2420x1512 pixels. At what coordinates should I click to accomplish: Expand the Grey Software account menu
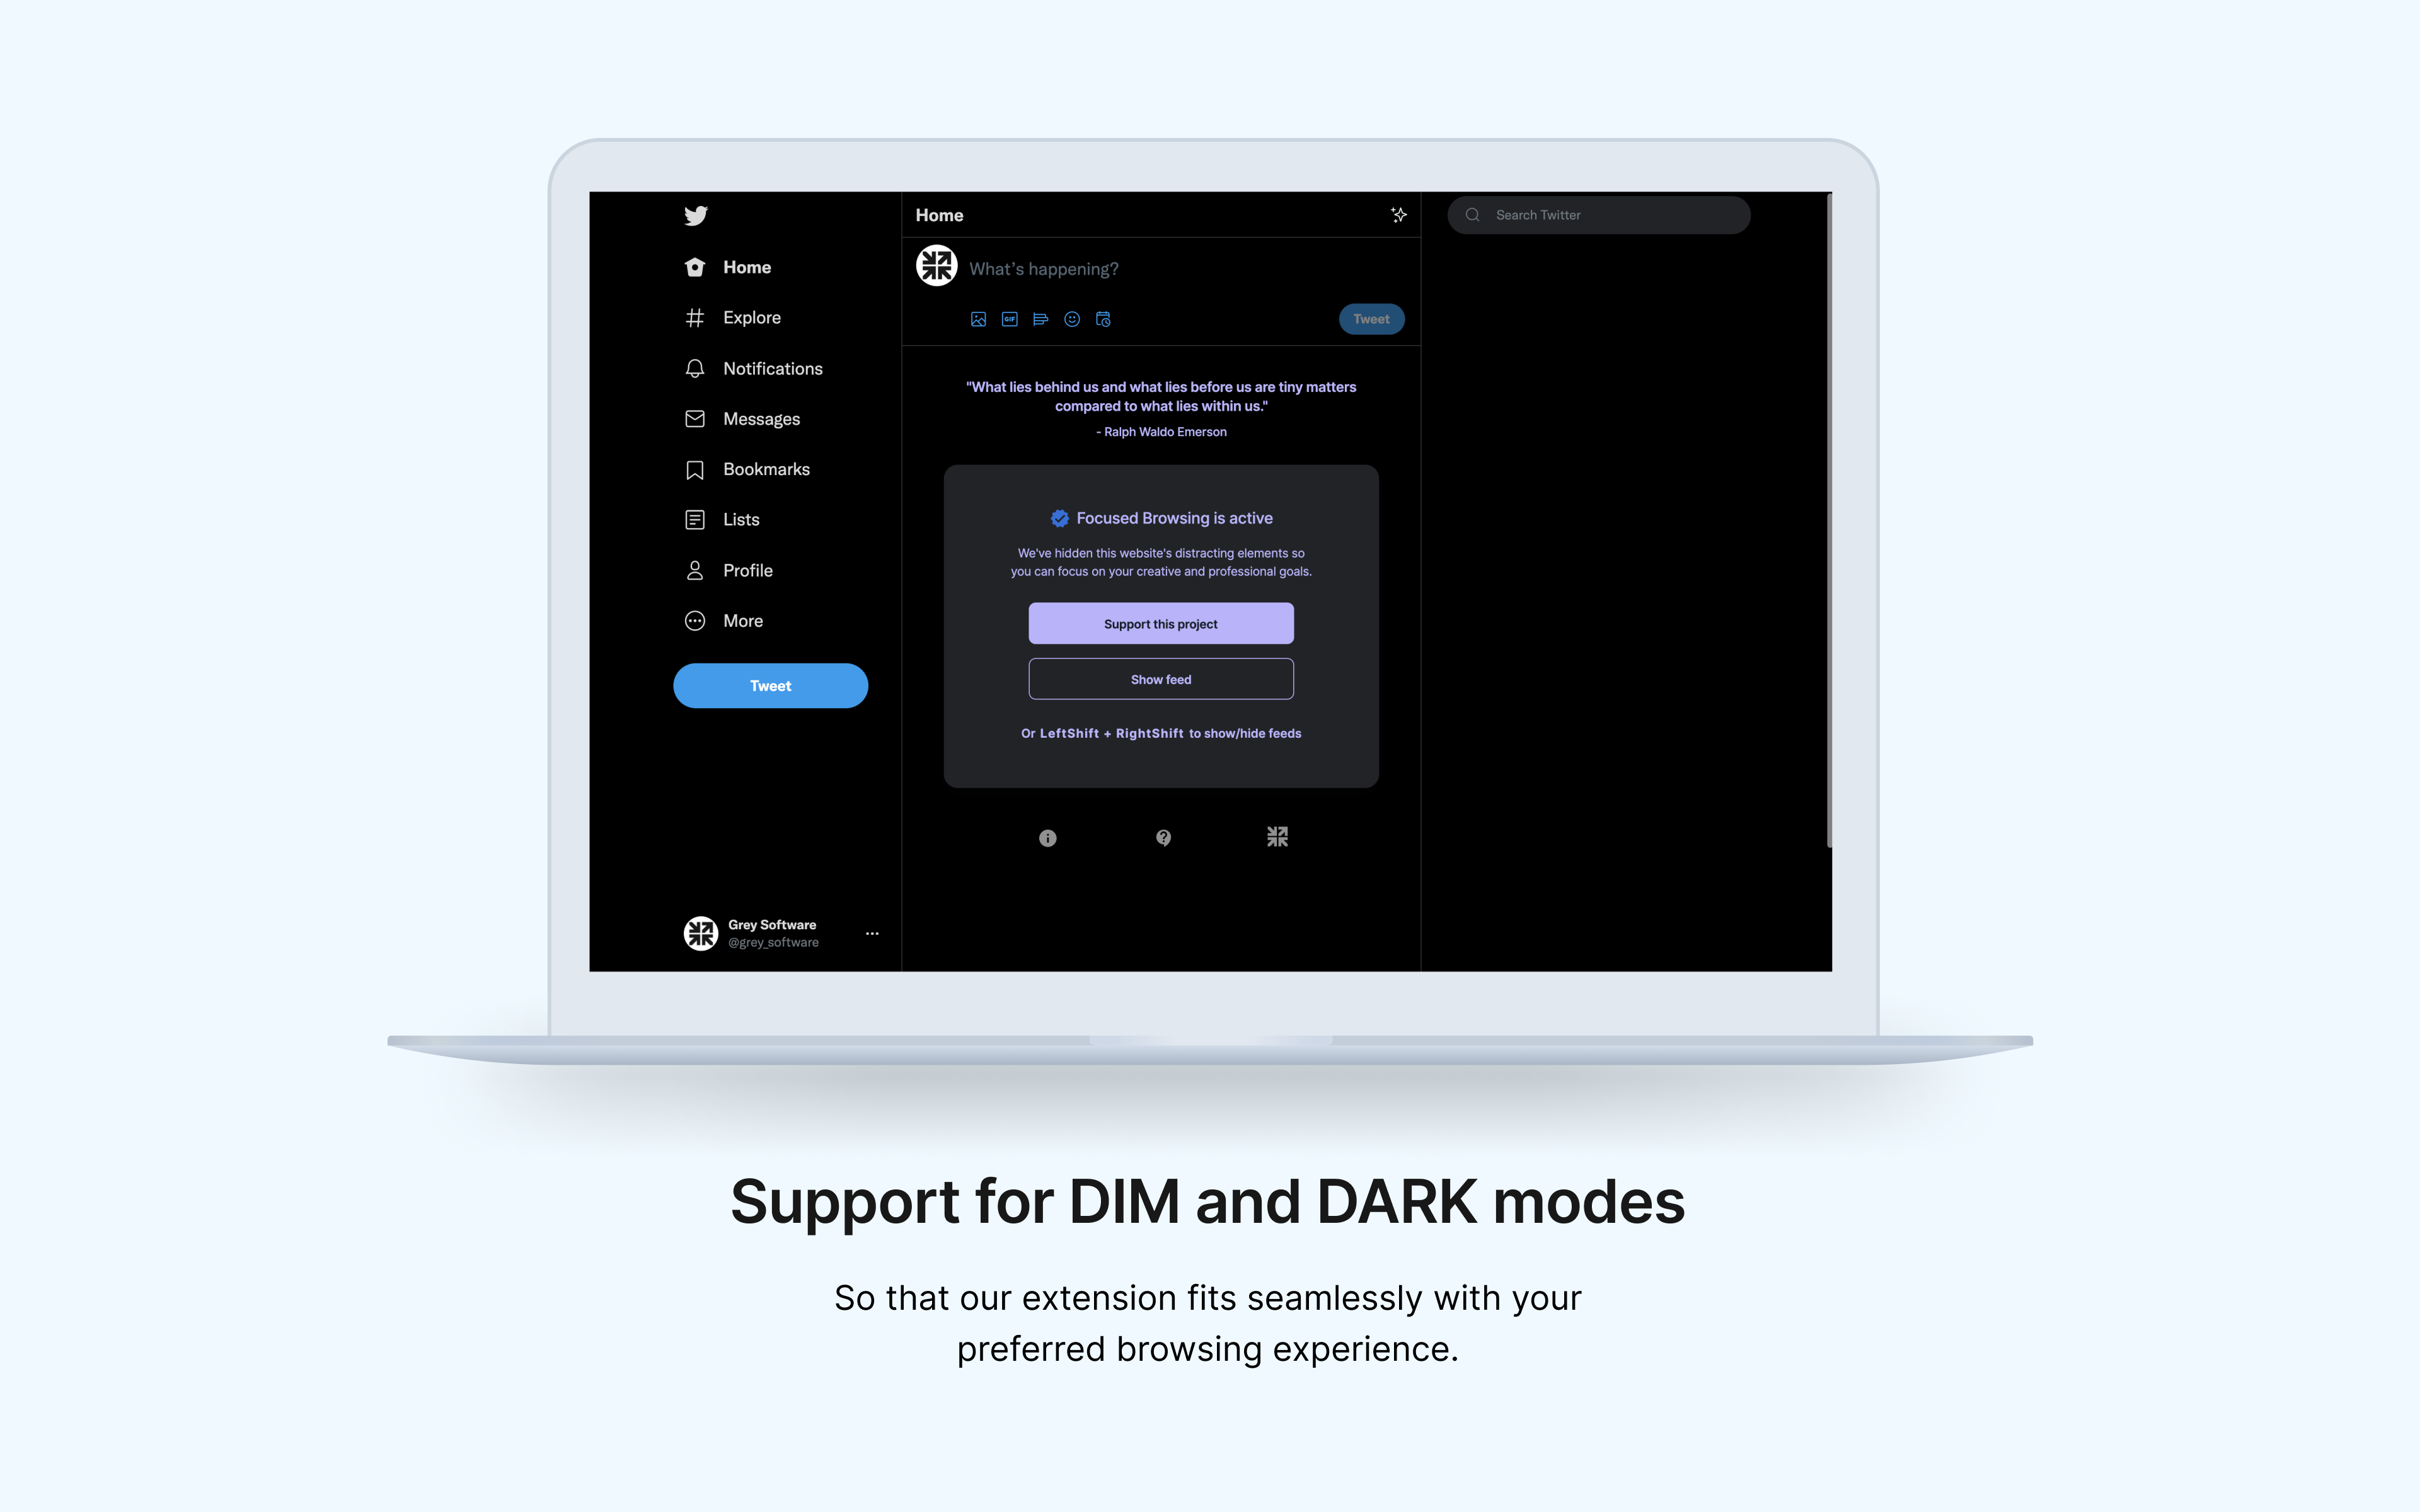coord(870,932)
